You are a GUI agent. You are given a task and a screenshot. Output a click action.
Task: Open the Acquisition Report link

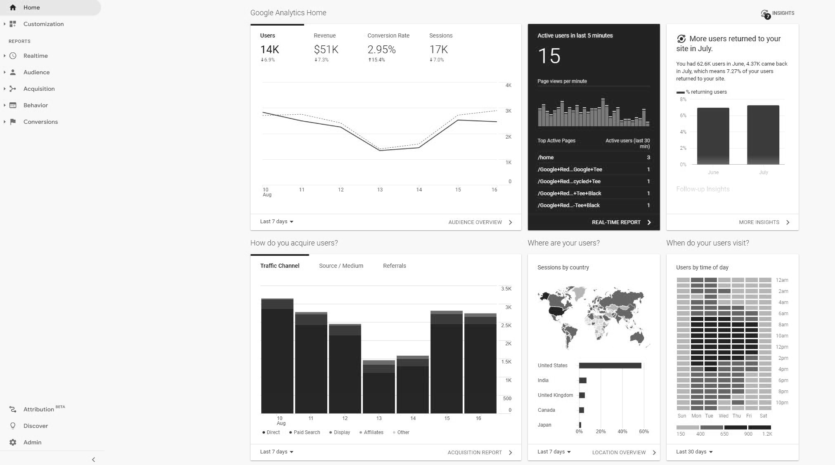click(475, 453)
